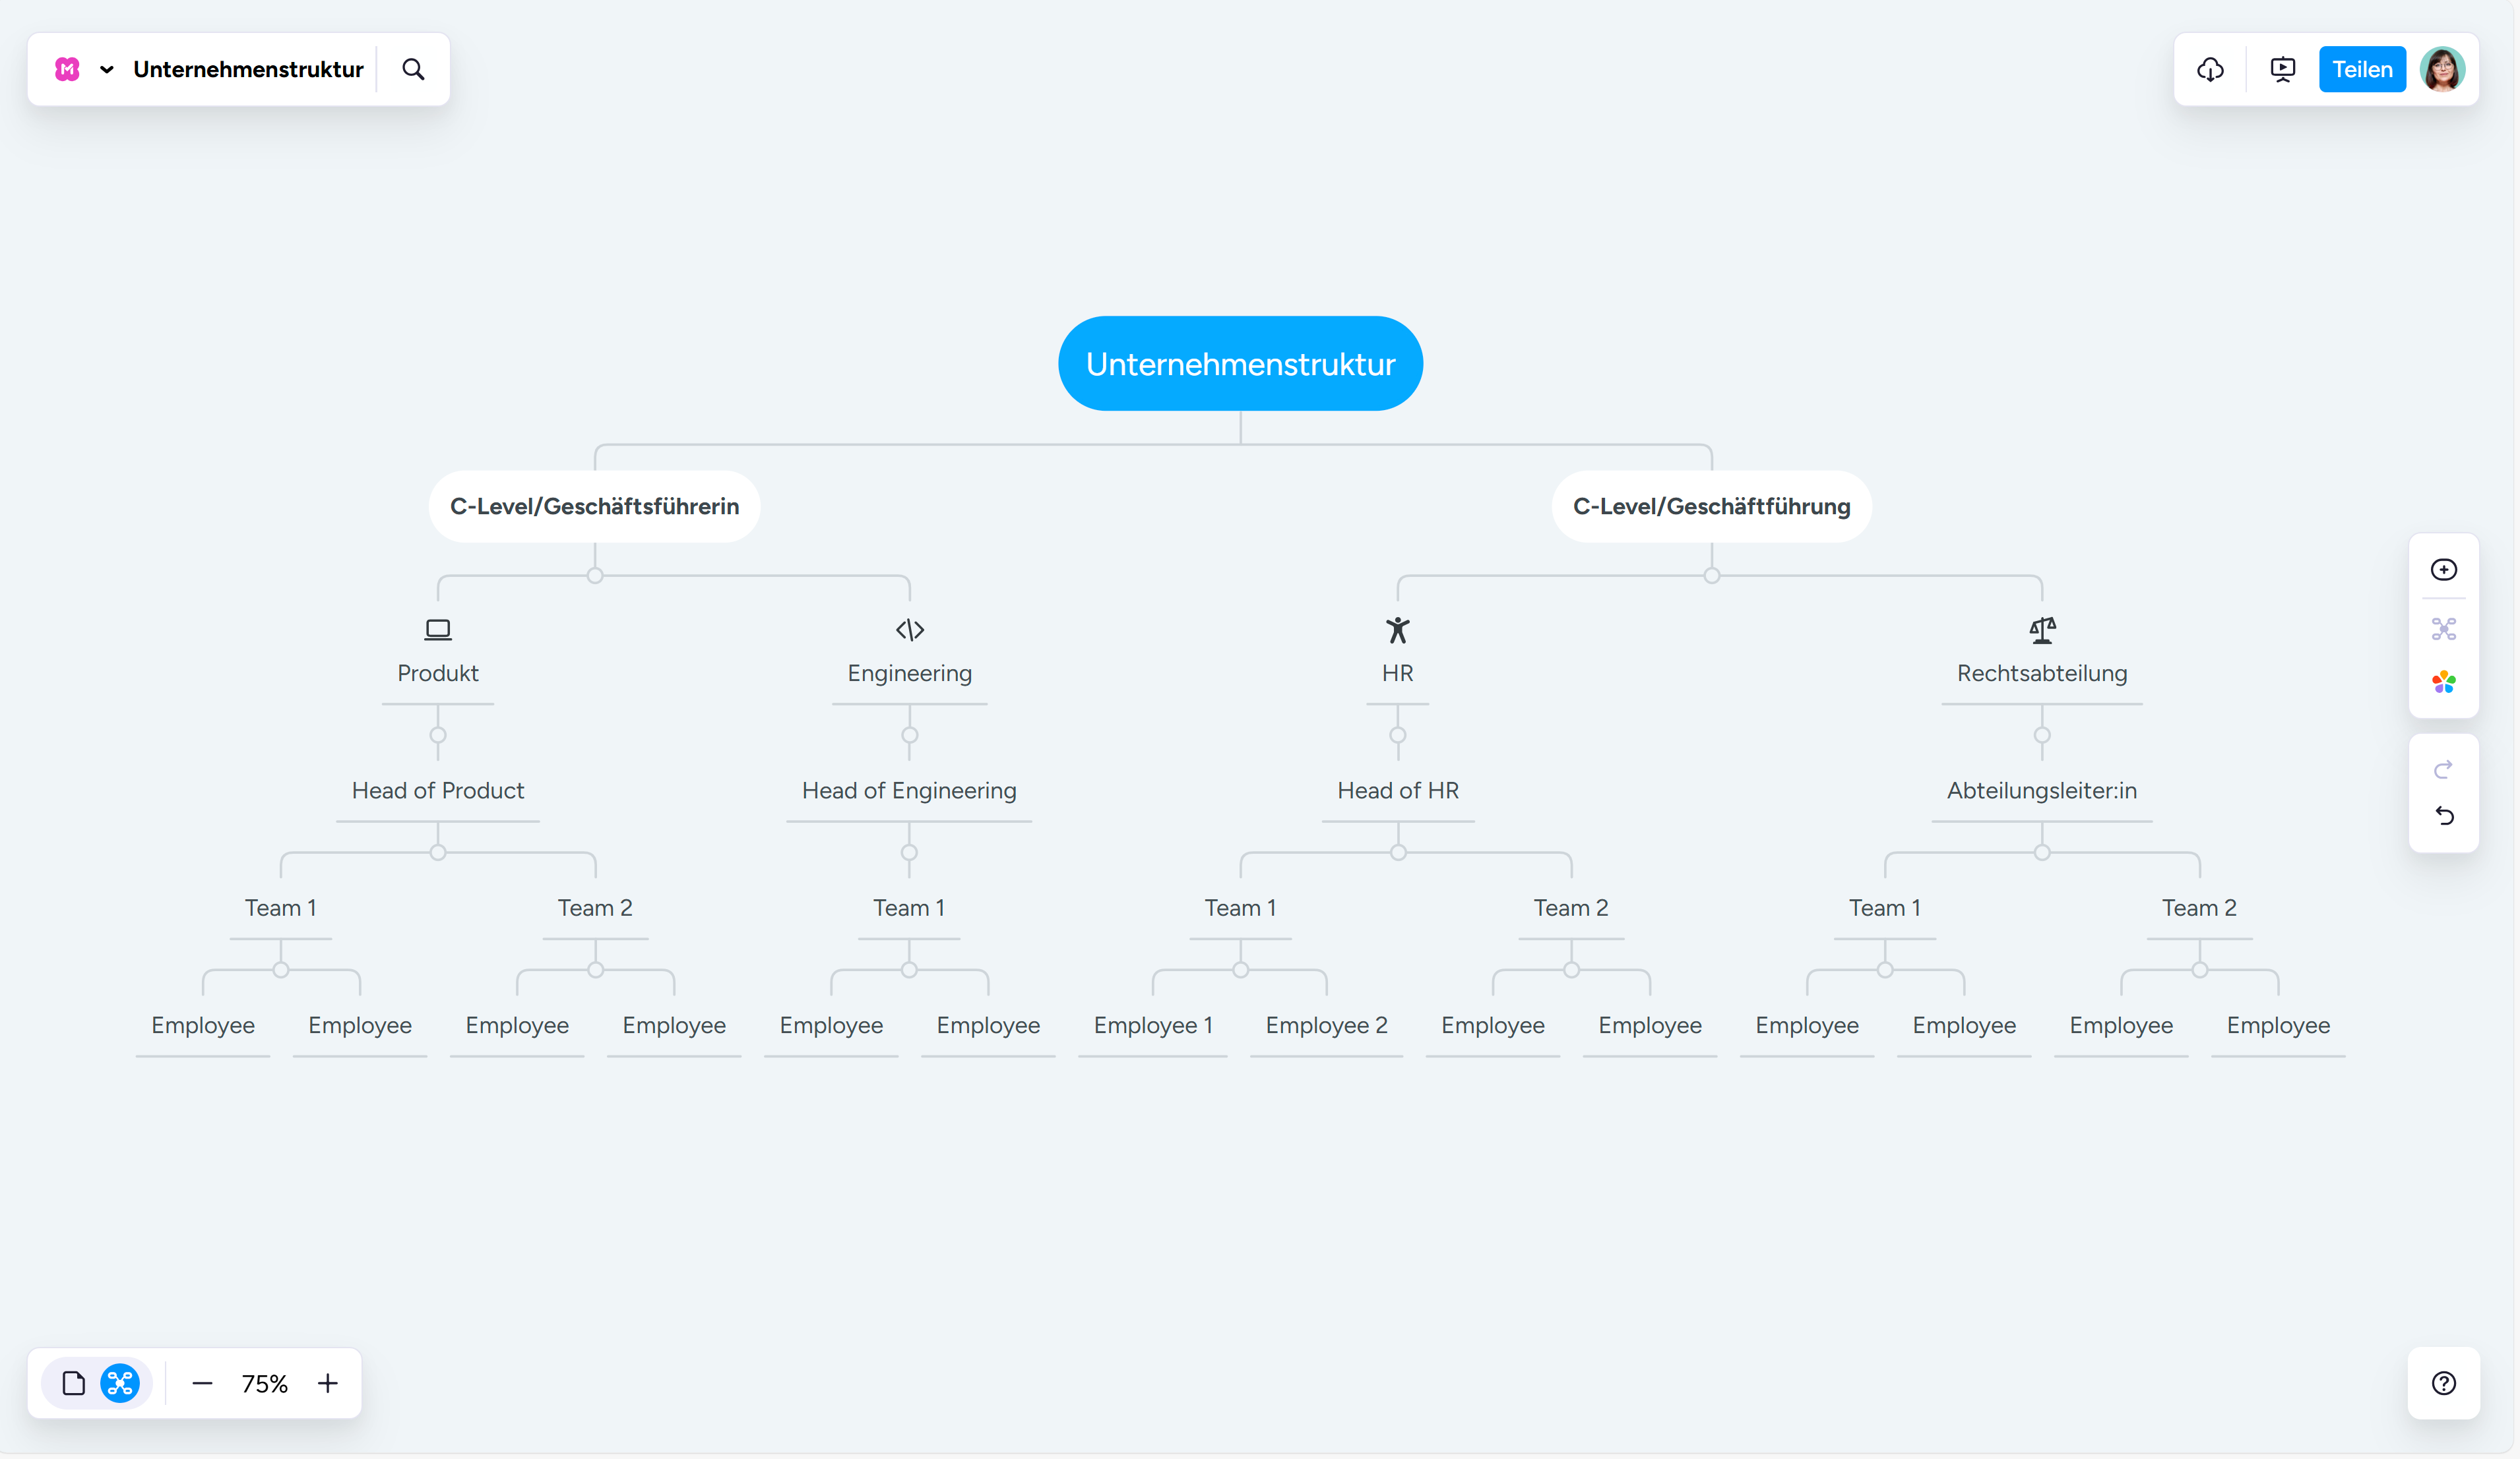Click the cloud download export icon
The image size is (2520, 1459).
coord(2210,69)
